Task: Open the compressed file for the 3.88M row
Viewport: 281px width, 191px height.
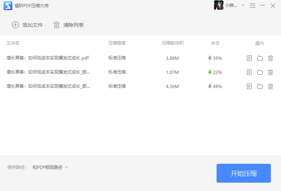Action: pos(249,58)
